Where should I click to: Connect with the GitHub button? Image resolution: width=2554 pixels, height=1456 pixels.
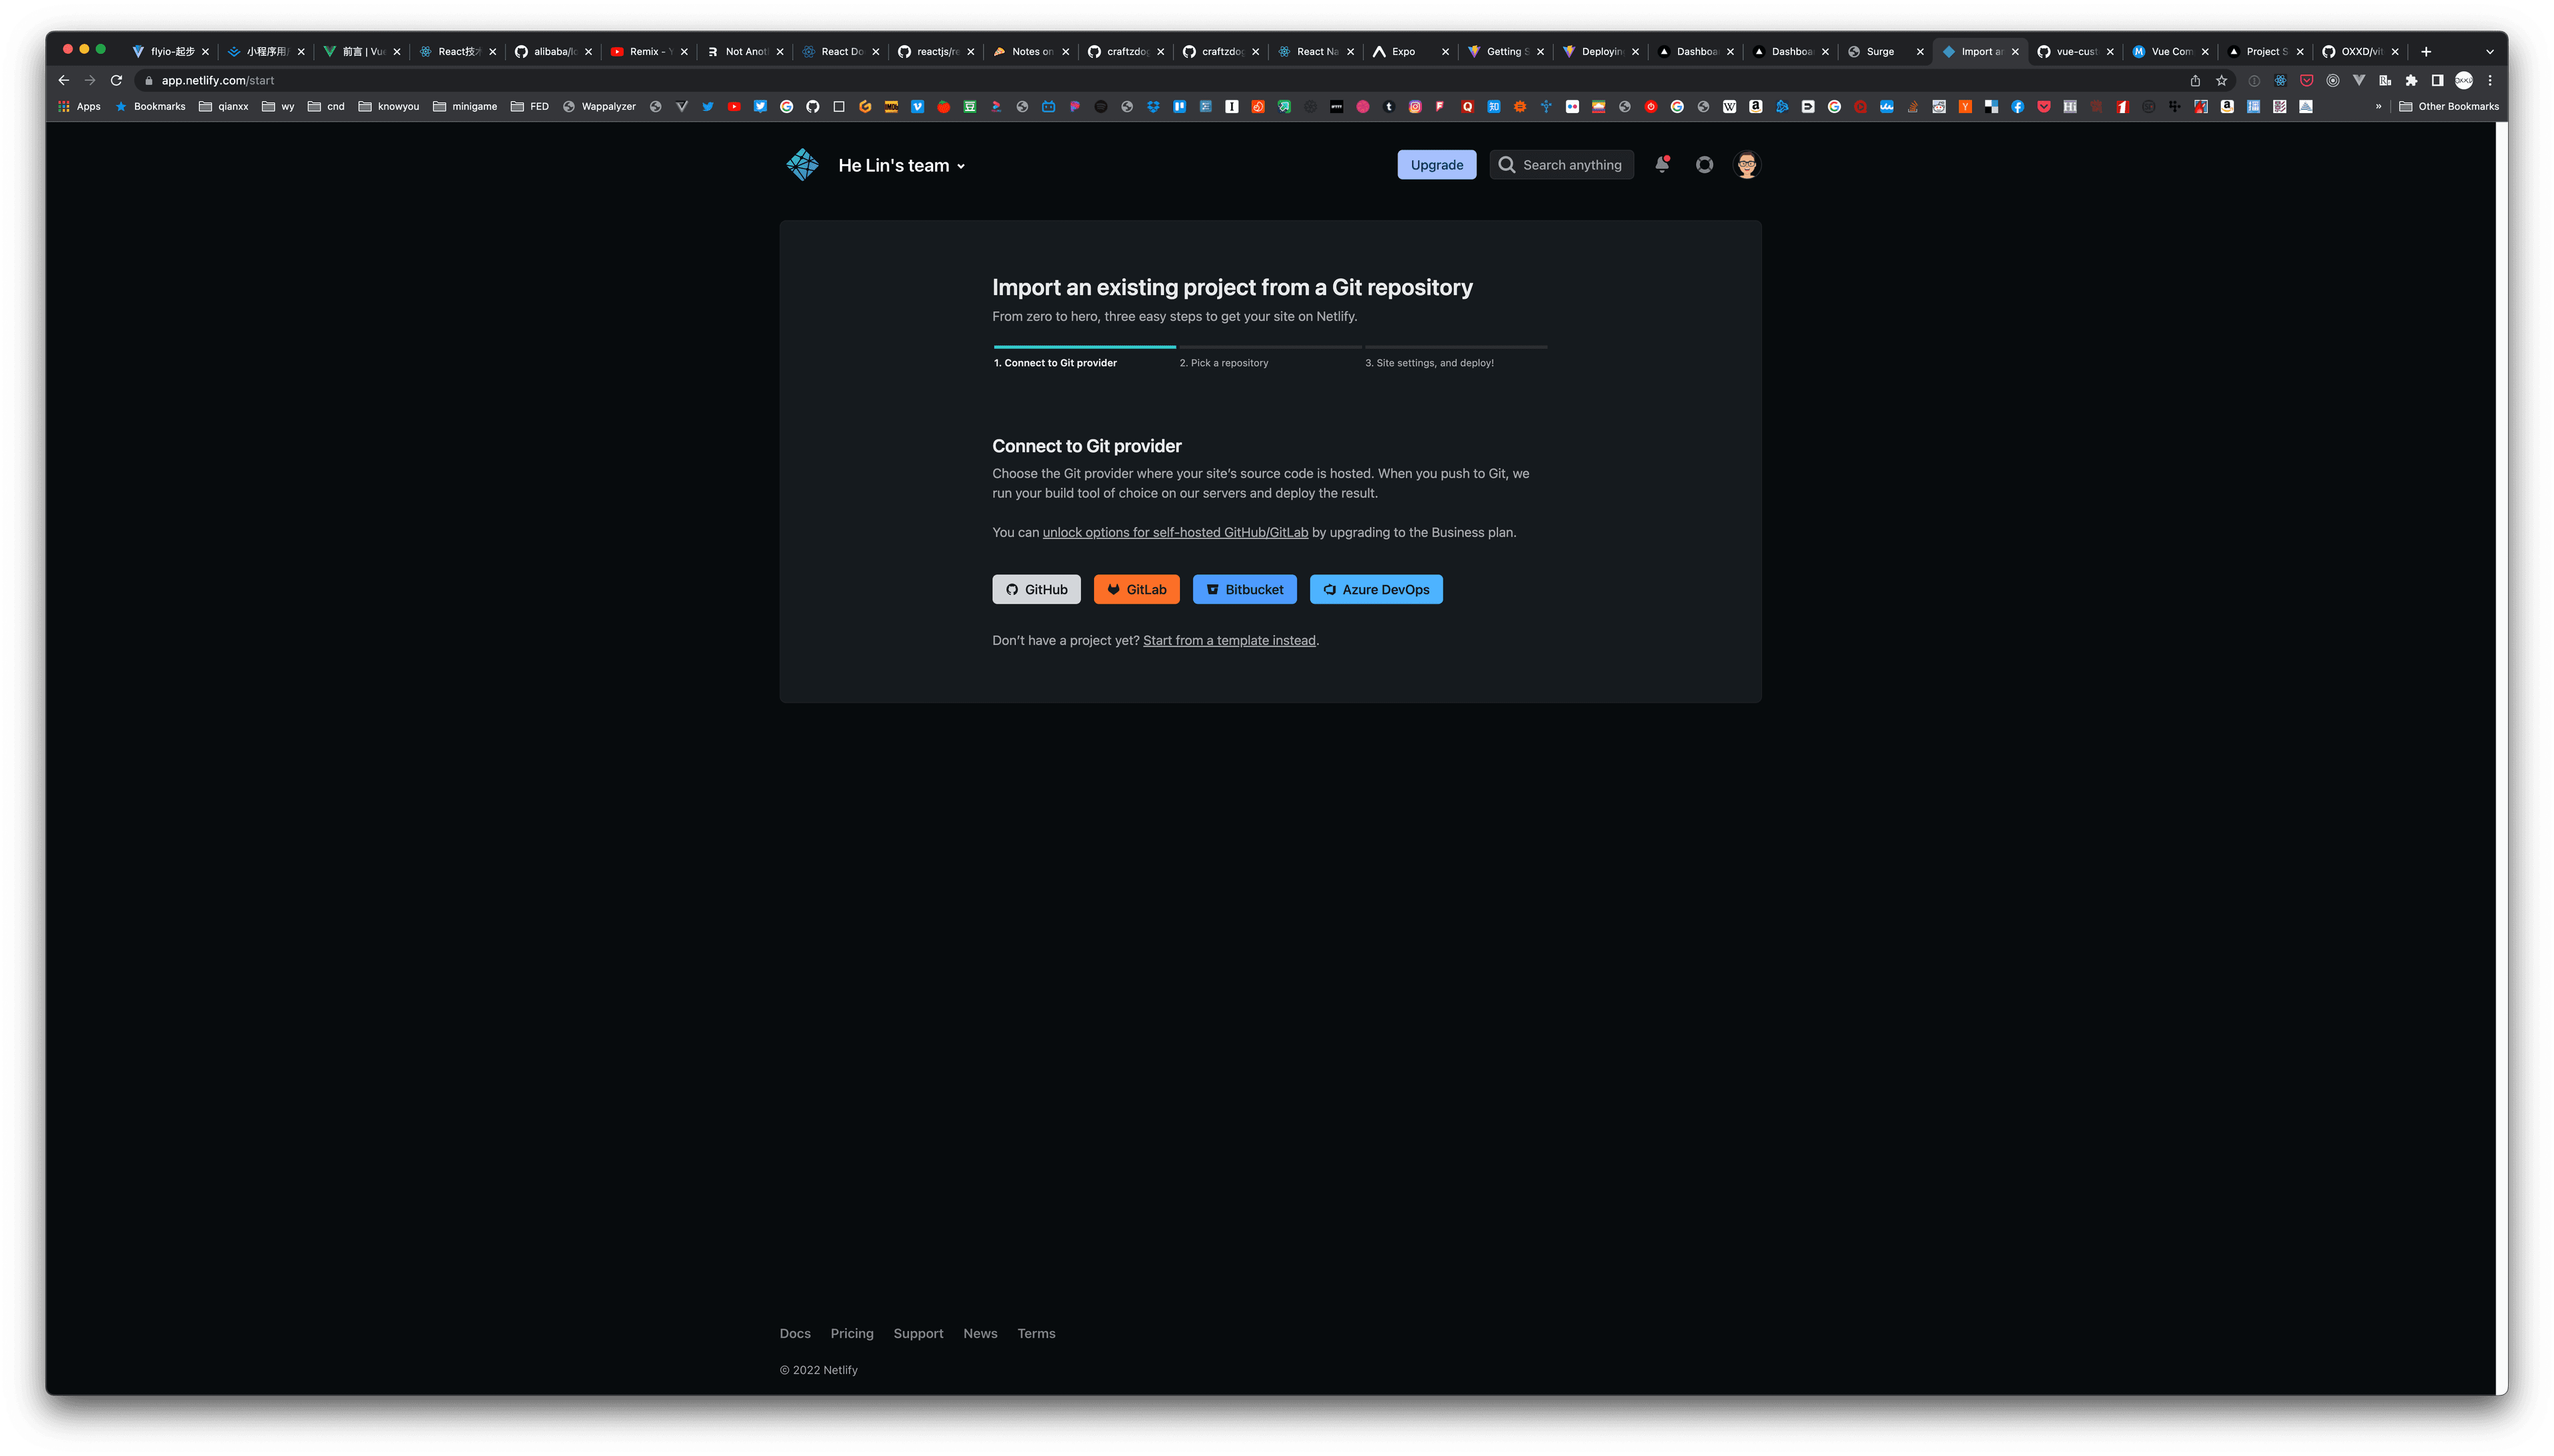tap(1036, 590)
